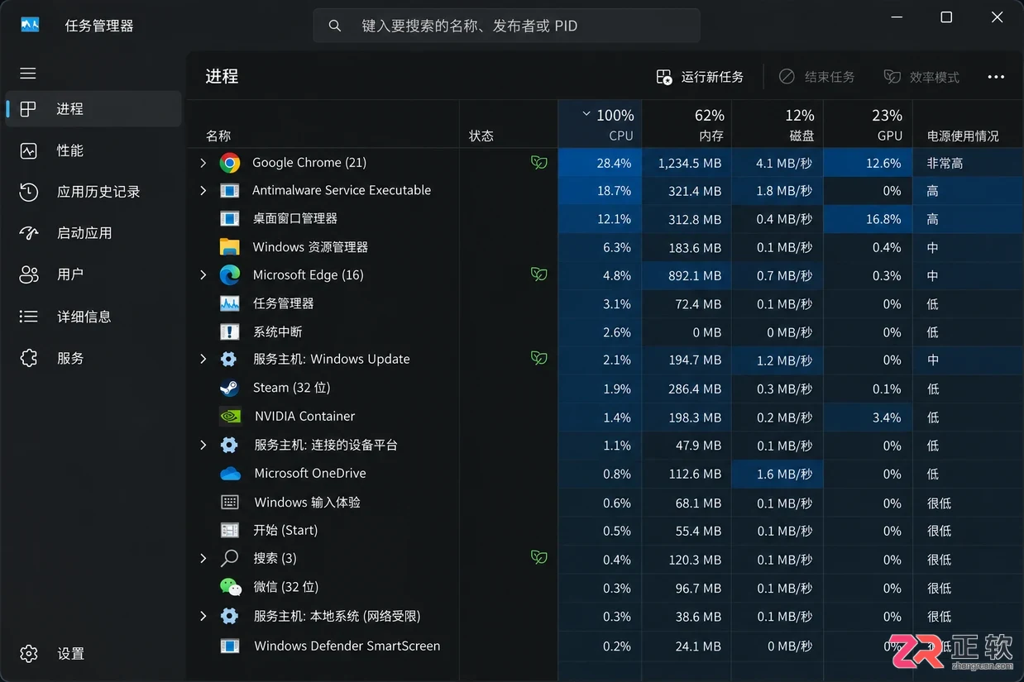
Task: Sort by the 内存 (memory) column header
Action: tap(687, 125)
